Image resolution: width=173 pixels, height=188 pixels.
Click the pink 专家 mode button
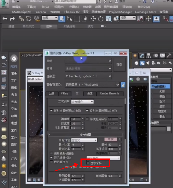coord(110,139)
